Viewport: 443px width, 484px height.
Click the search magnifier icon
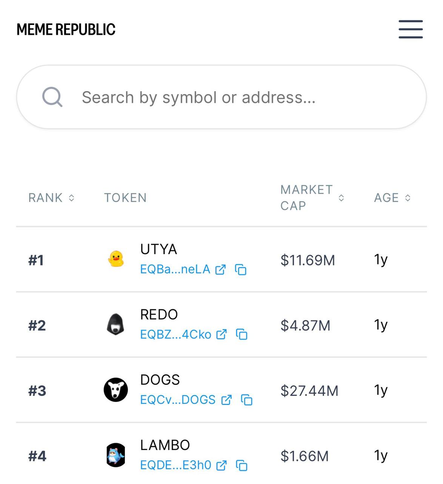[52, 97]
